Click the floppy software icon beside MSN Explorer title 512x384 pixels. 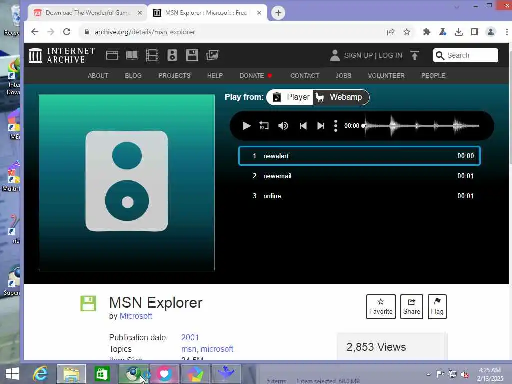(88, 303)
